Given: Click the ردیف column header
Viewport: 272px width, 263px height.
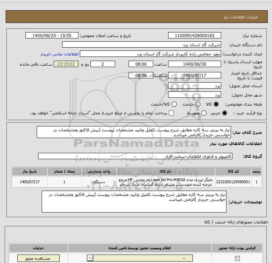Looking at the screenshot, I should 256,171.
